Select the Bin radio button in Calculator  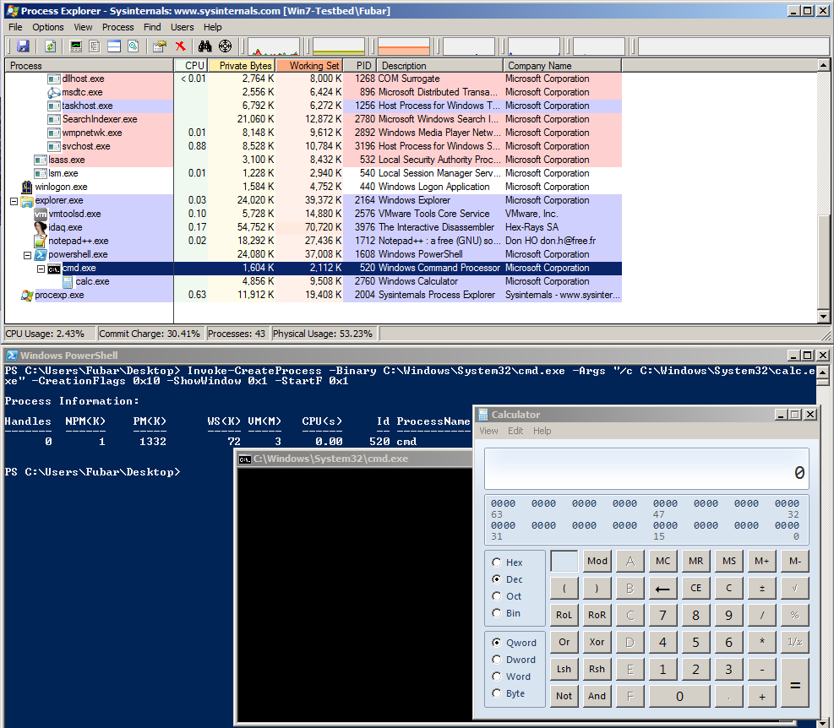pos(497,613)
